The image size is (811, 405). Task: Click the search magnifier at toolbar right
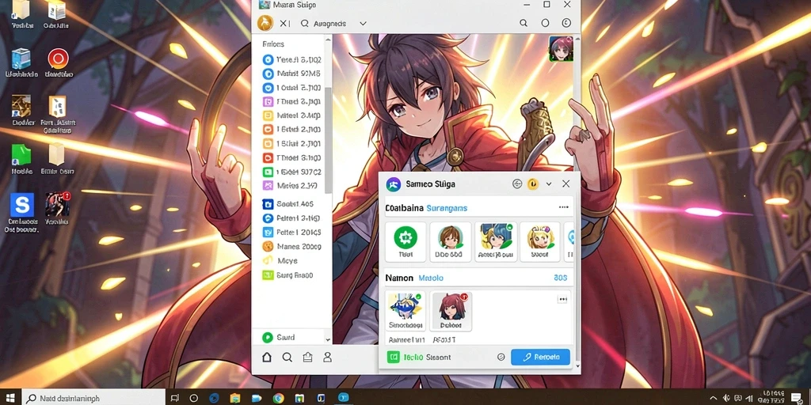(x=524, y=23)
